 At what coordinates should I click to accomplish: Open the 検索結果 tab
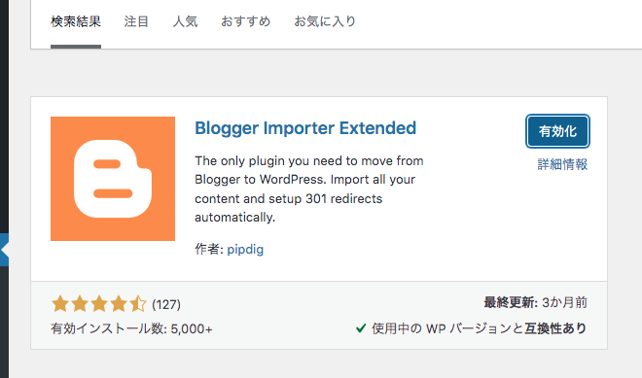pyautogui.click(x=76, y=21)
